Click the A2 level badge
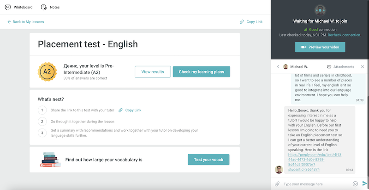 47,72
